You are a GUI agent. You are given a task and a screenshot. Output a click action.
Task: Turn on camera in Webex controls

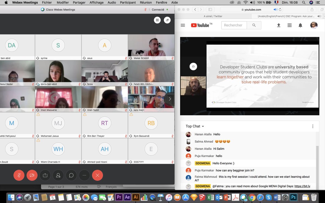tap(32, 175)
